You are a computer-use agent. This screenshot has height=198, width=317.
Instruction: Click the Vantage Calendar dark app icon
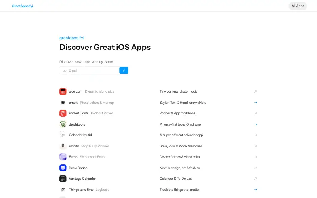[x=63, y=179]
